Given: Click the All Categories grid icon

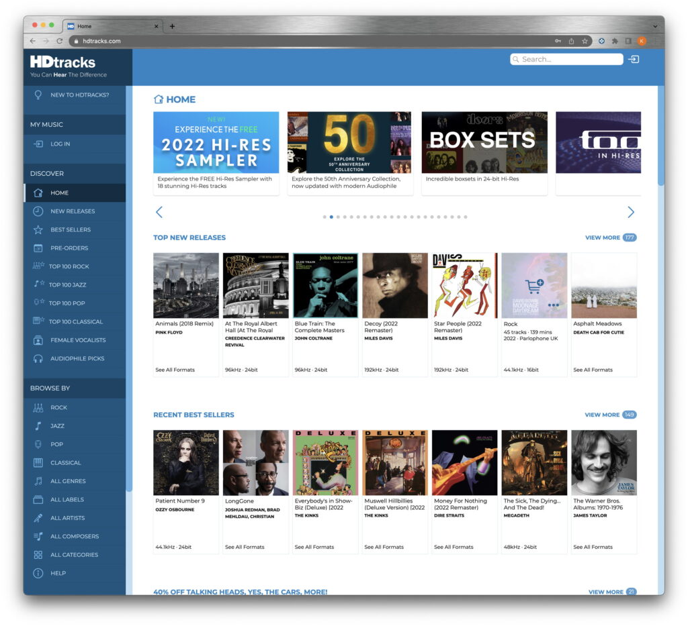Looking at the screenshot, I should pos(38,555).
